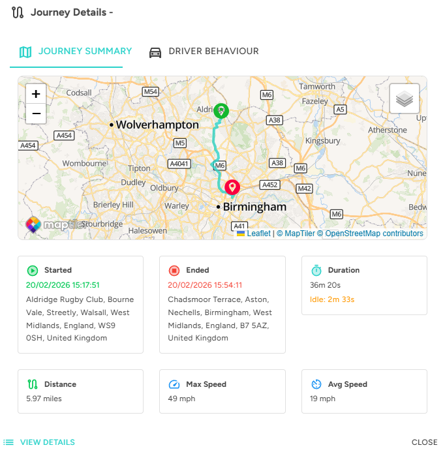Click the Avg Speed icon
This screenshot has height=456, width=445.
tap(316, 384)
